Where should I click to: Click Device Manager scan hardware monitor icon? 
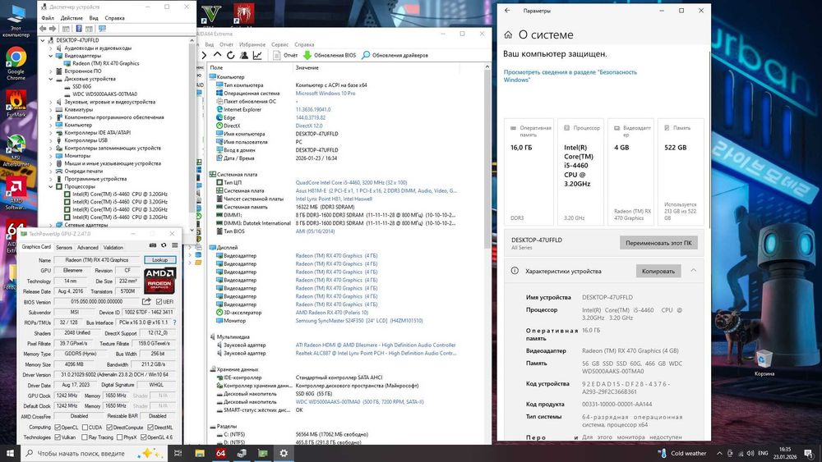(x=102, y=28)
